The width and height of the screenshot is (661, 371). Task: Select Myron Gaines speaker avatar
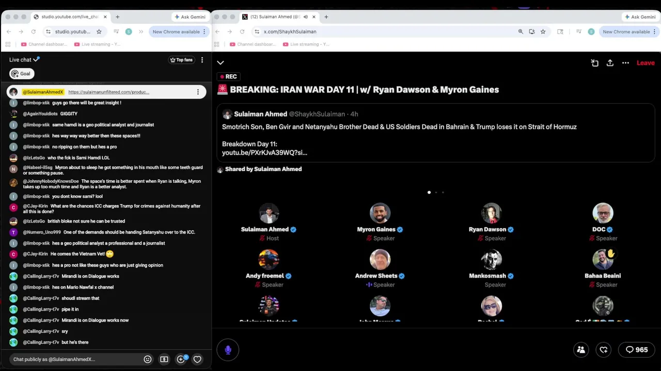coord(380,213)
